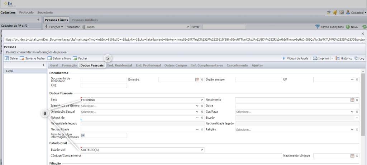Click the Cônjuge/Companheiro input field
The width and height of the screenshot is (367, 165).
click(x=181, y=156)
